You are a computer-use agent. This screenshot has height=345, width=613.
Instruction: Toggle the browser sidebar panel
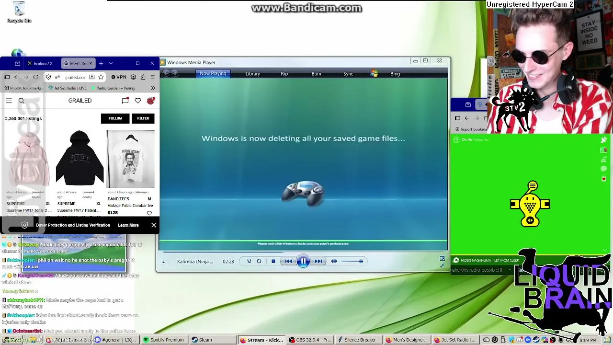click(7, 77)
